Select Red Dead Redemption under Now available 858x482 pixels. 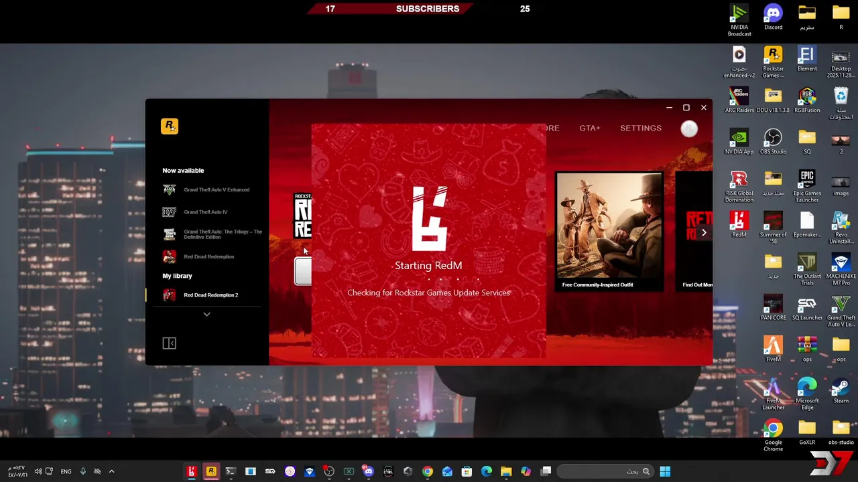pyautogui.click(x=199, y=257)
